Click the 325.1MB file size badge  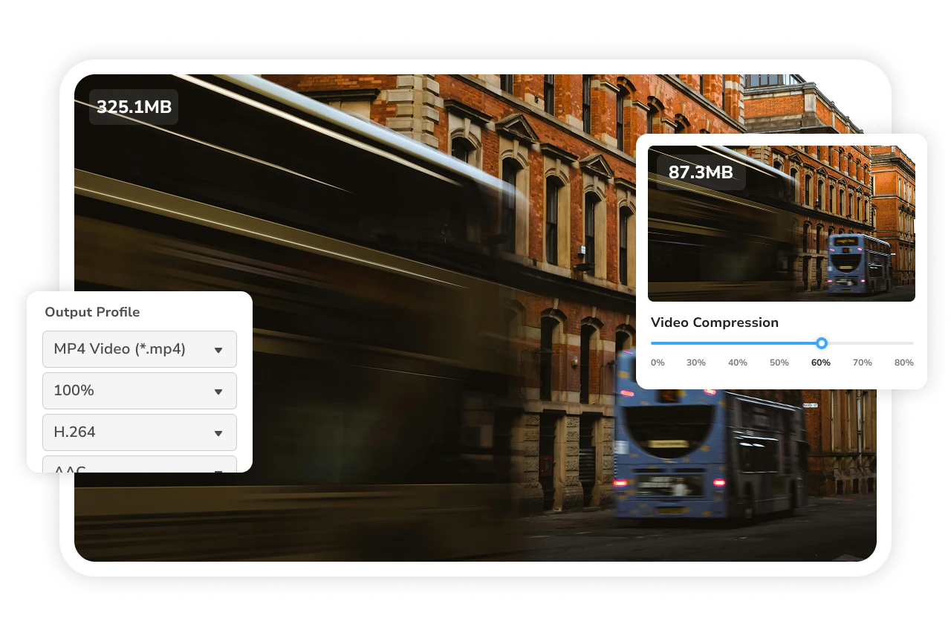point(133,106)
